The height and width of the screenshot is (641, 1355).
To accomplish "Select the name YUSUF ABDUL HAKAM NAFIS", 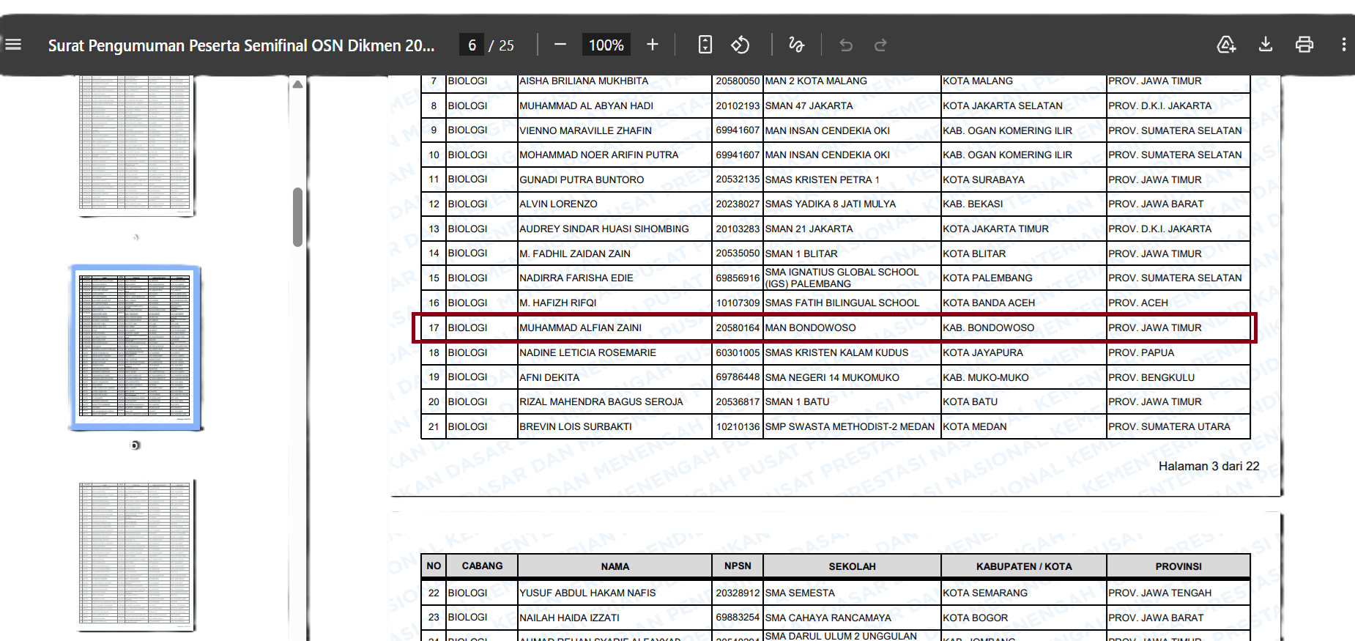I will pos(587,593).
